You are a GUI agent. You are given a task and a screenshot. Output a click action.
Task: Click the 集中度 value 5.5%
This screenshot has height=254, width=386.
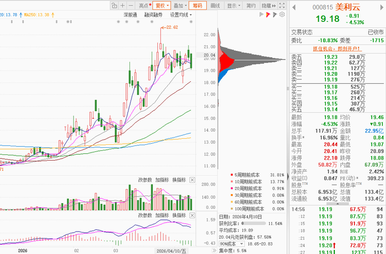tap(241, 251)
